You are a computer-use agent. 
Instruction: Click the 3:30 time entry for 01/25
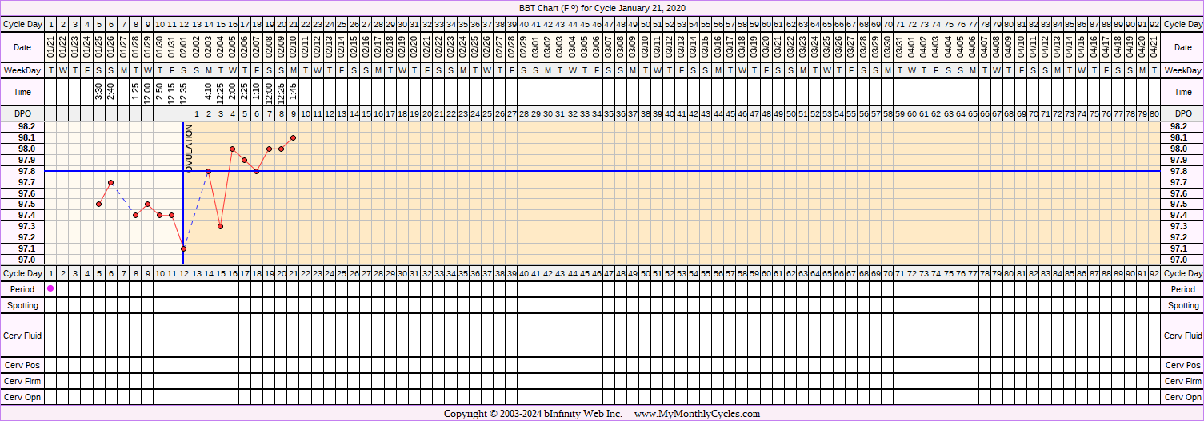coord(98,92)
